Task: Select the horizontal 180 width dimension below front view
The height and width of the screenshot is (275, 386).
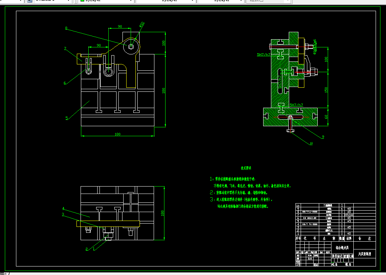Action: 118,134
